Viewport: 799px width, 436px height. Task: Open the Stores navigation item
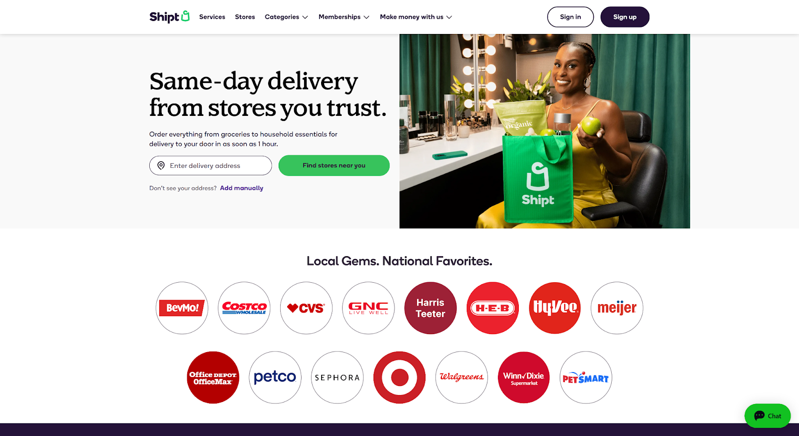tap(245, 17)
